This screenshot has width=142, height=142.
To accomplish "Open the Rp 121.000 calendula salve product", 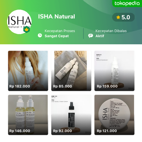I will 114,115.
